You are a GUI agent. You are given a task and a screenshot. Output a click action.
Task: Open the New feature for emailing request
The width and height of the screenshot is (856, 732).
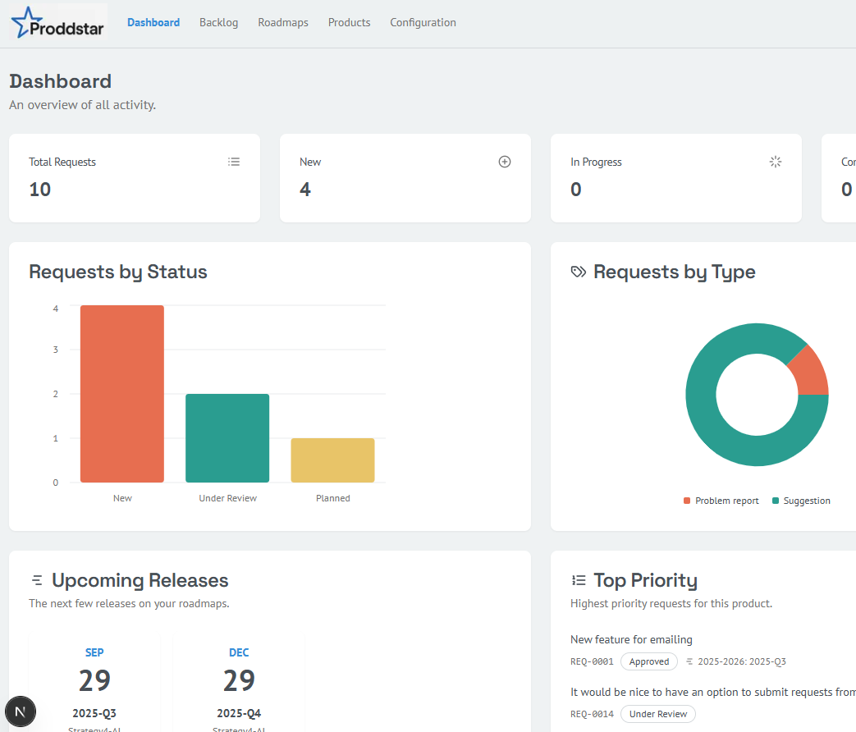click(x=631, y=639)
